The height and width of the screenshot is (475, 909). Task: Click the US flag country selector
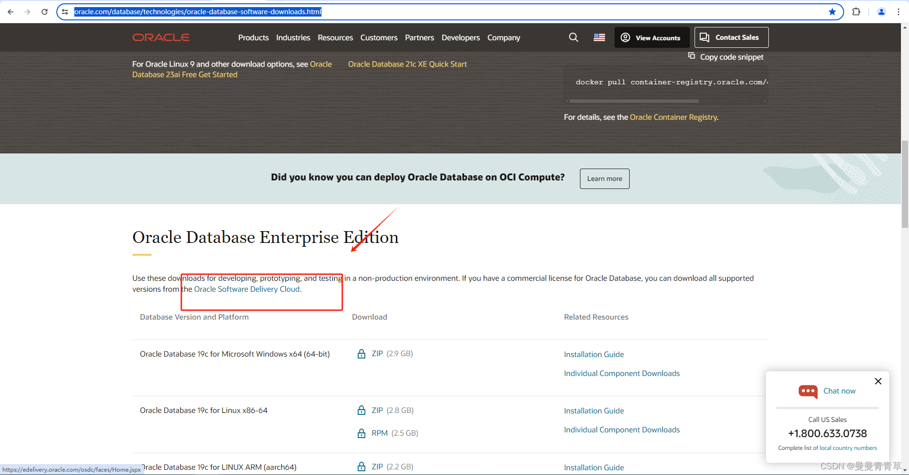pyautogui.click(x=598, y=37)
